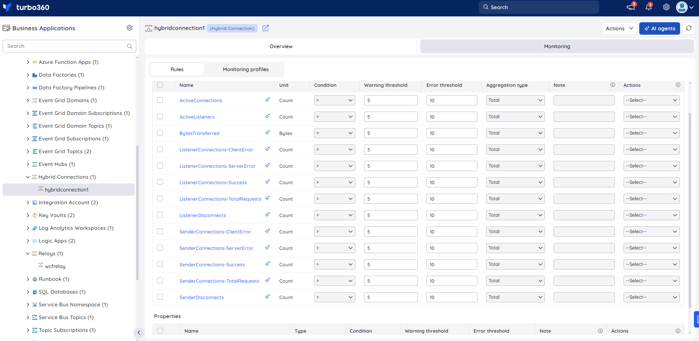Open hybridconnection1 in external link icon

[266, 28]
